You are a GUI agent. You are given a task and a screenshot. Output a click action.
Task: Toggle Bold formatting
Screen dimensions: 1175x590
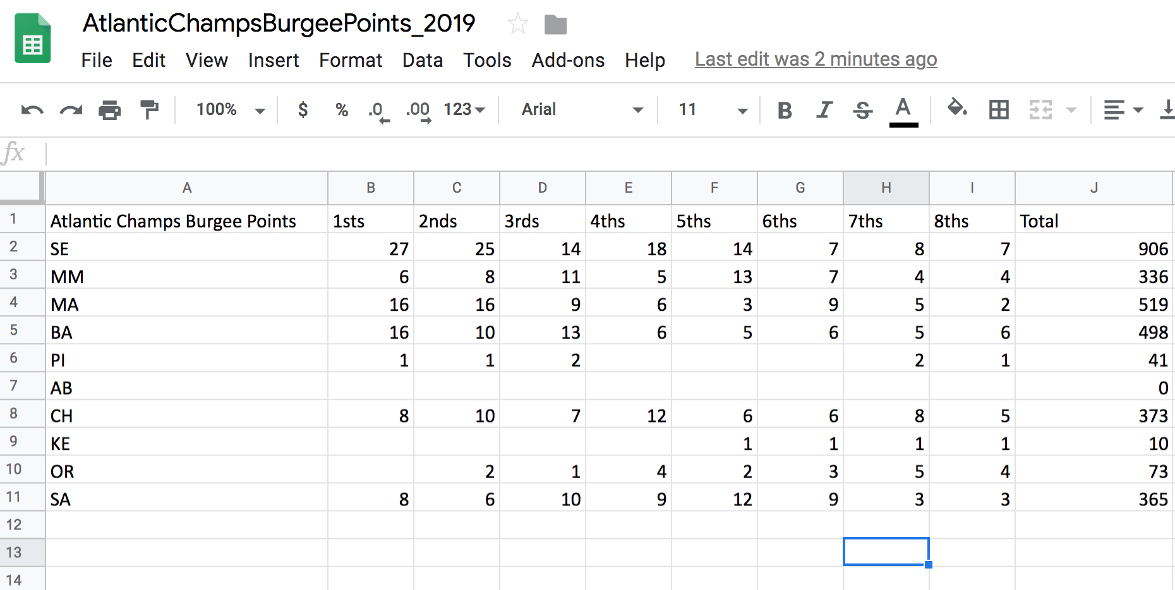785,110
